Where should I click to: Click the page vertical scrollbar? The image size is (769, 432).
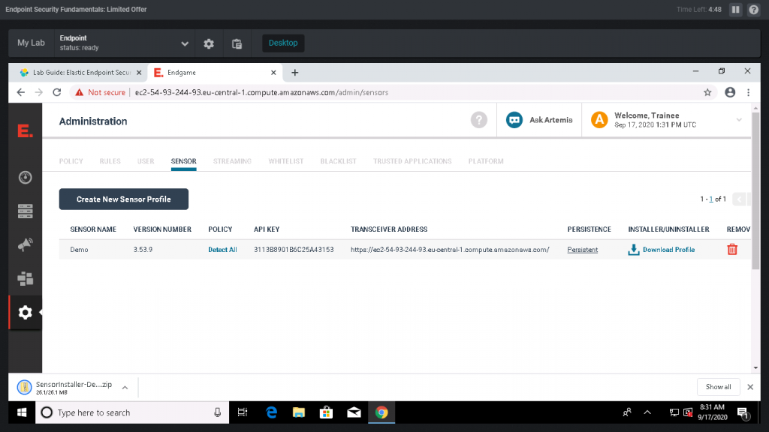(755, 191)
